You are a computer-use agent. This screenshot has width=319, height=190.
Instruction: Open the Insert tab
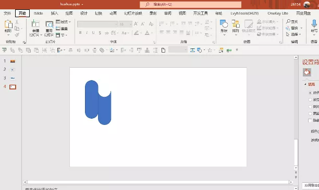click(x=54, y=13)
